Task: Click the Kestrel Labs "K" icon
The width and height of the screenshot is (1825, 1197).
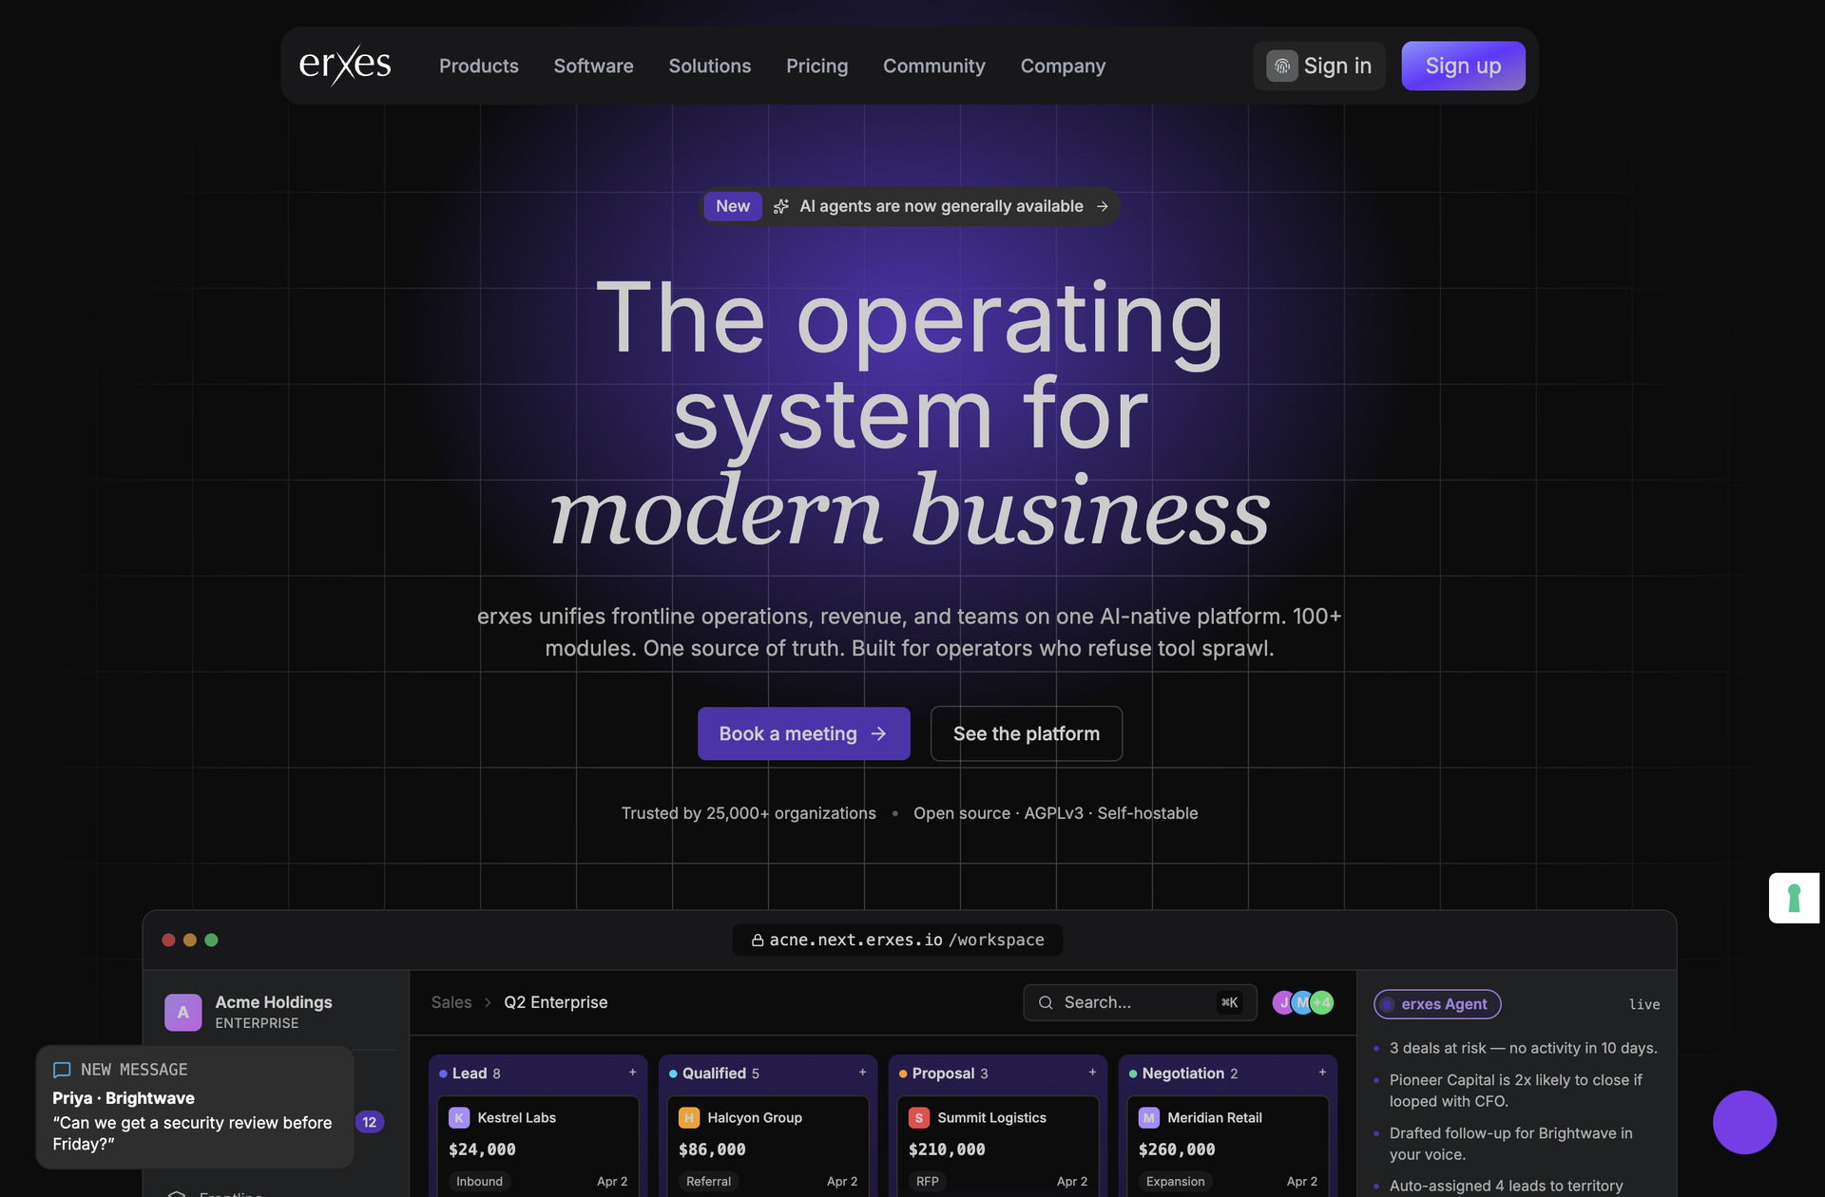Action: (459, 1118)
